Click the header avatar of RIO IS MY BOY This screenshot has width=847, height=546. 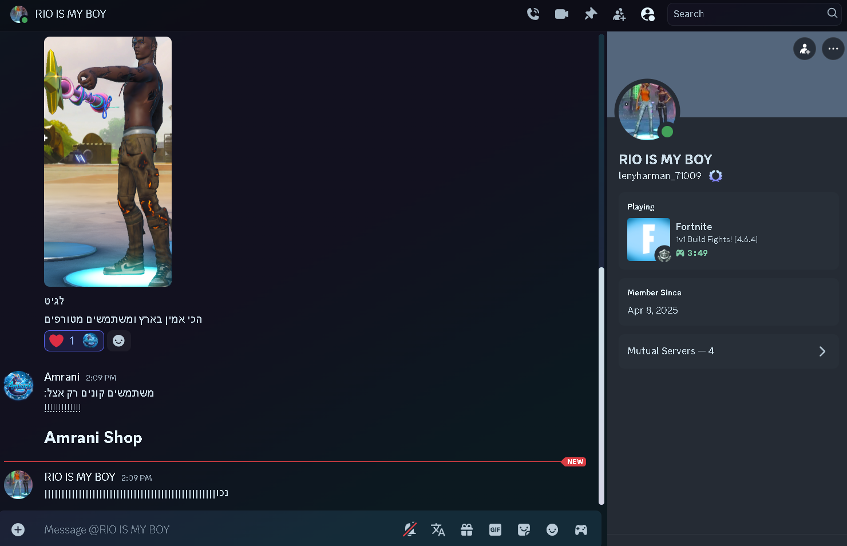(18, 14)
